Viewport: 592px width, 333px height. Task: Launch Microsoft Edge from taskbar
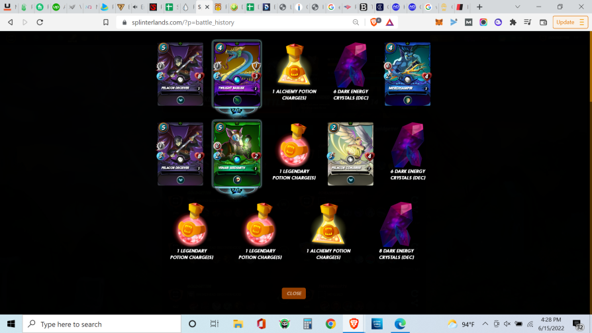point(400,324)
